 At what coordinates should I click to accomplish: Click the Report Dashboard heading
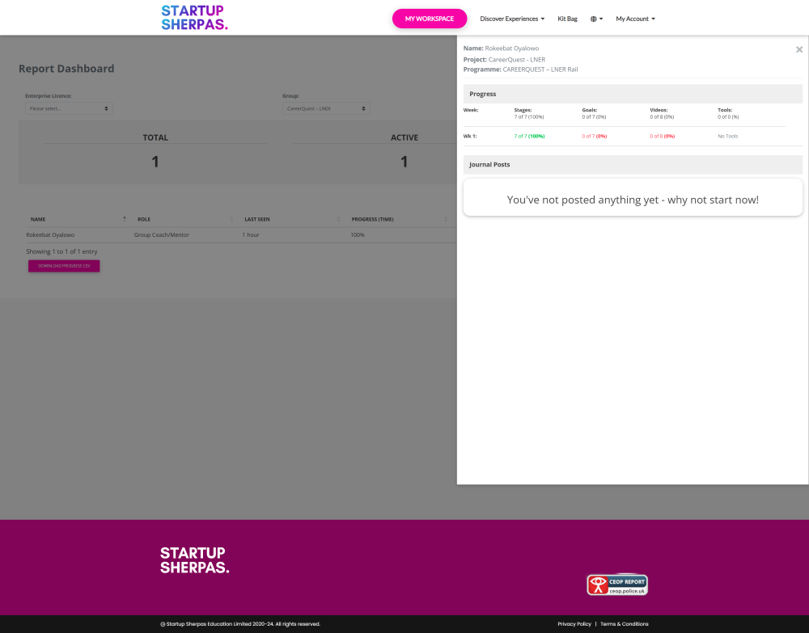(66, 69)
